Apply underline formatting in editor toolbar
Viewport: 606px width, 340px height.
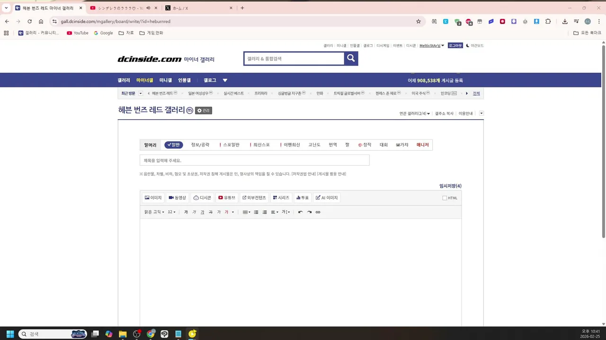(x=202, y=212)
